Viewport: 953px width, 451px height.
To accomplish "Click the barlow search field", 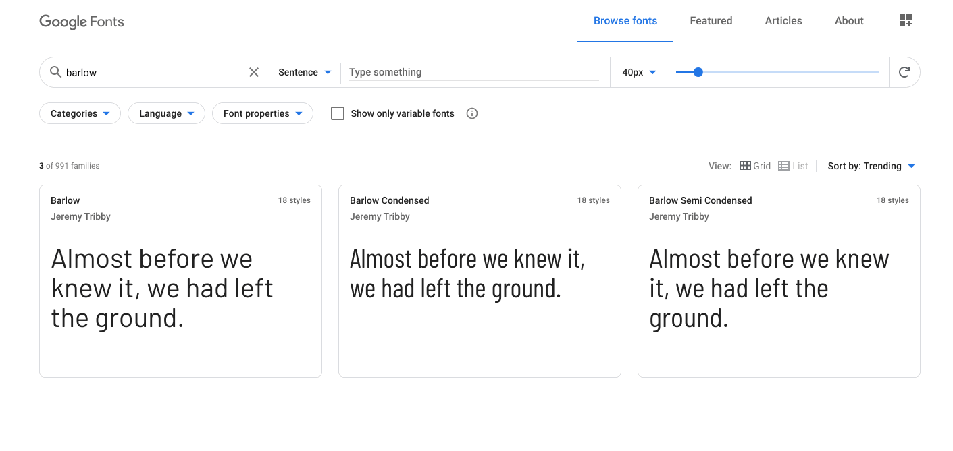I will tap(154, 72).
